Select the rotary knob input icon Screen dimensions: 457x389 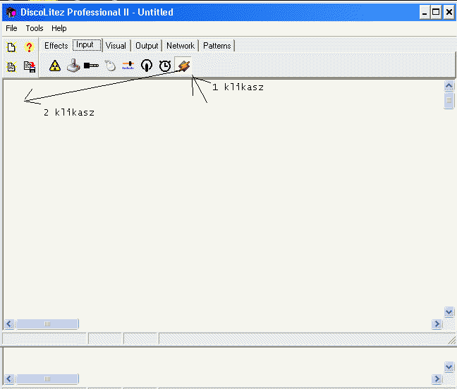click(x=146, y=66)
